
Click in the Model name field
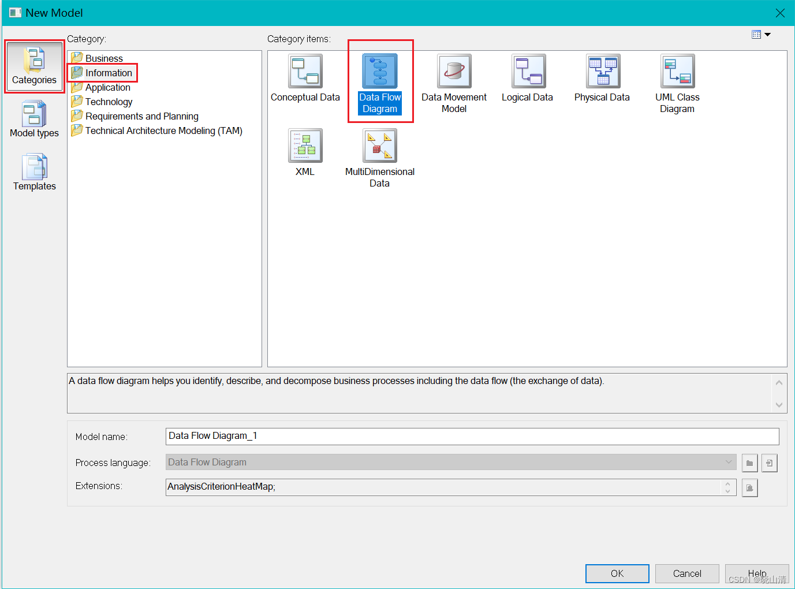pyautogui.click(x=404, y=436)
